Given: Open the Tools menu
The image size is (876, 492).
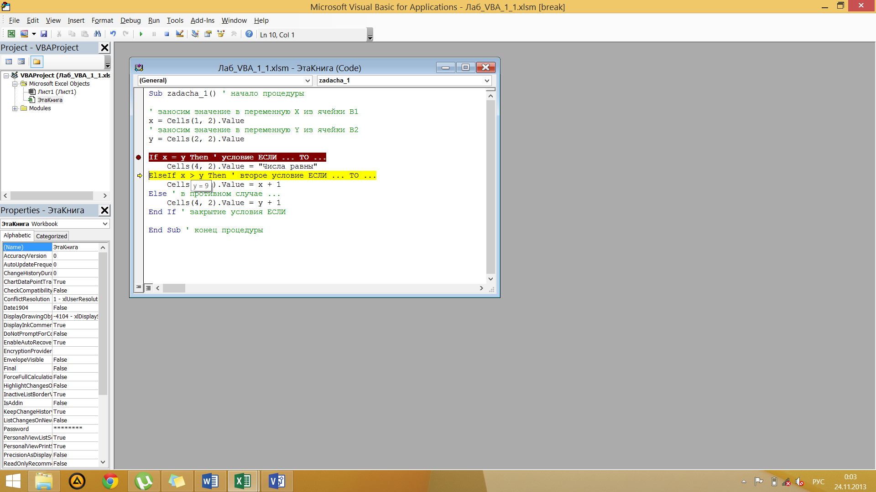Looking at the screenshot, I should coord(175,20).
